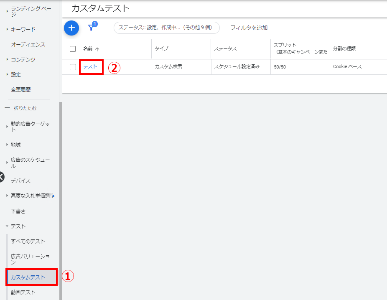Check the box for テスト row
The image size is (387, 300).
[73, 67]
